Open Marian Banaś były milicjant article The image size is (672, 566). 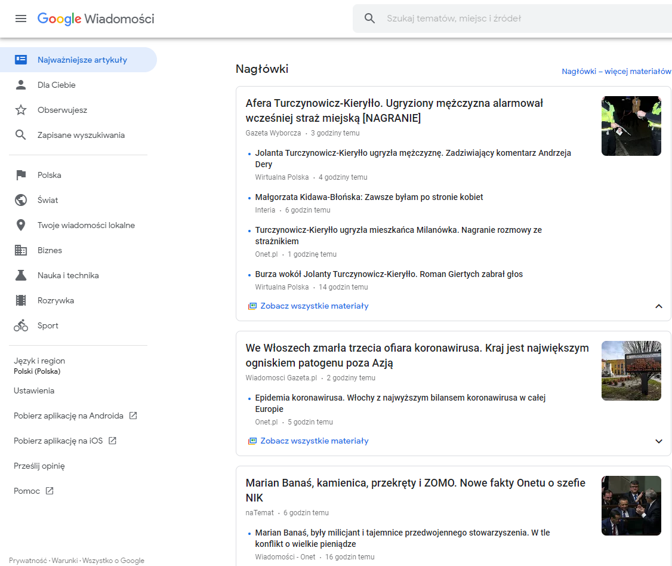point(402,538)
